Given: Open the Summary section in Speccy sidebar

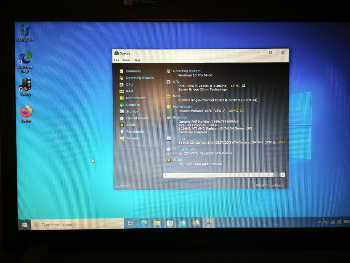Looking at the screenshot, I should [133, 71].
